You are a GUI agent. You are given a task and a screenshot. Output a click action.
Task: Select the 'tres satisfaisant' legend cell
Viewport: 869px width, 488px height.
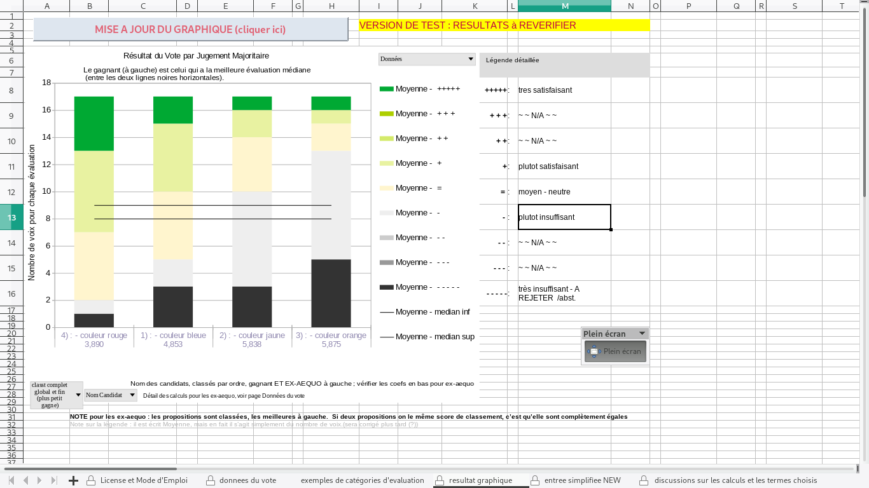pos(564,90)
